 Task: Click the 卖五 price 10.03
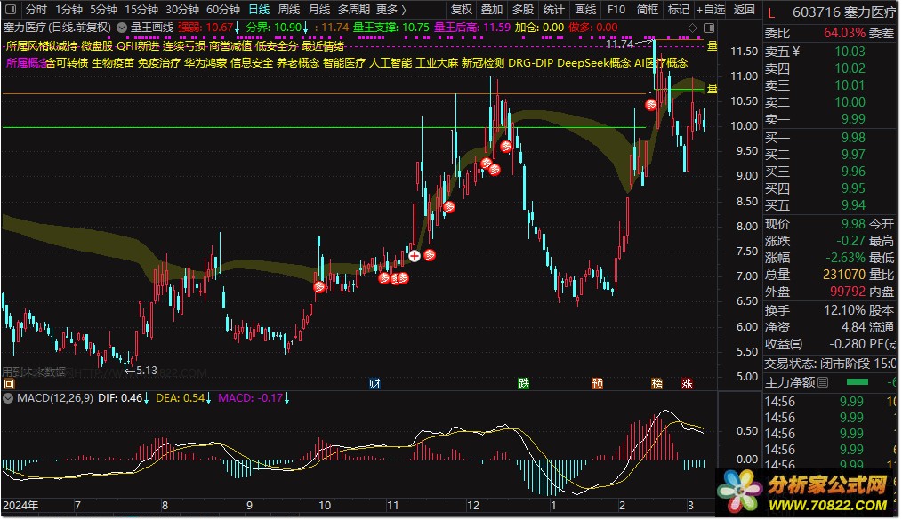tap(850, 52)
